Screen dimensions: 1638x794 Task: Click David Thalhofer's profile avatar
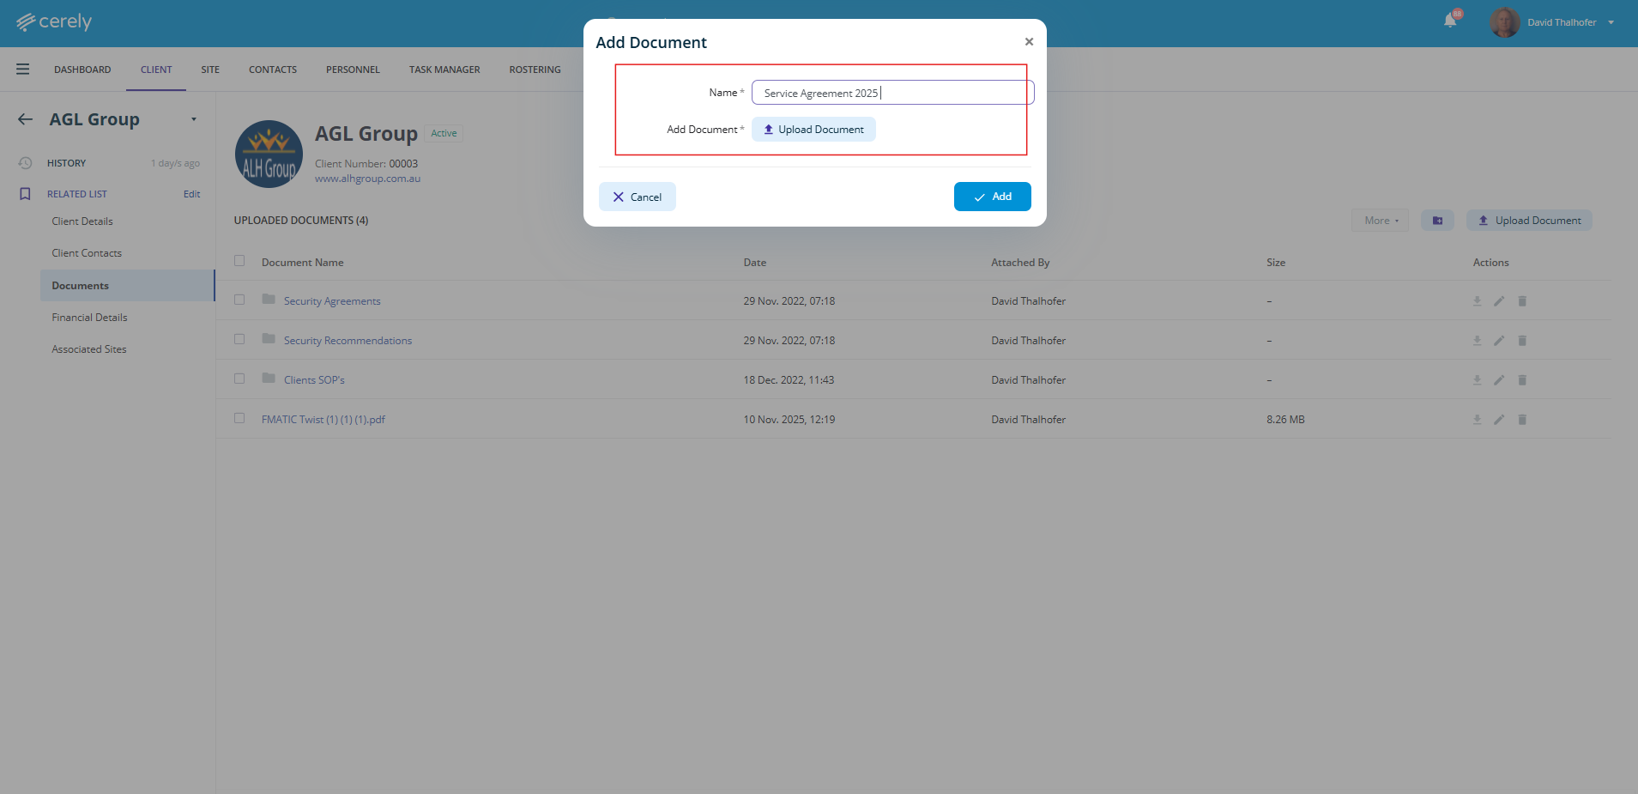(x=1504, y=22)
